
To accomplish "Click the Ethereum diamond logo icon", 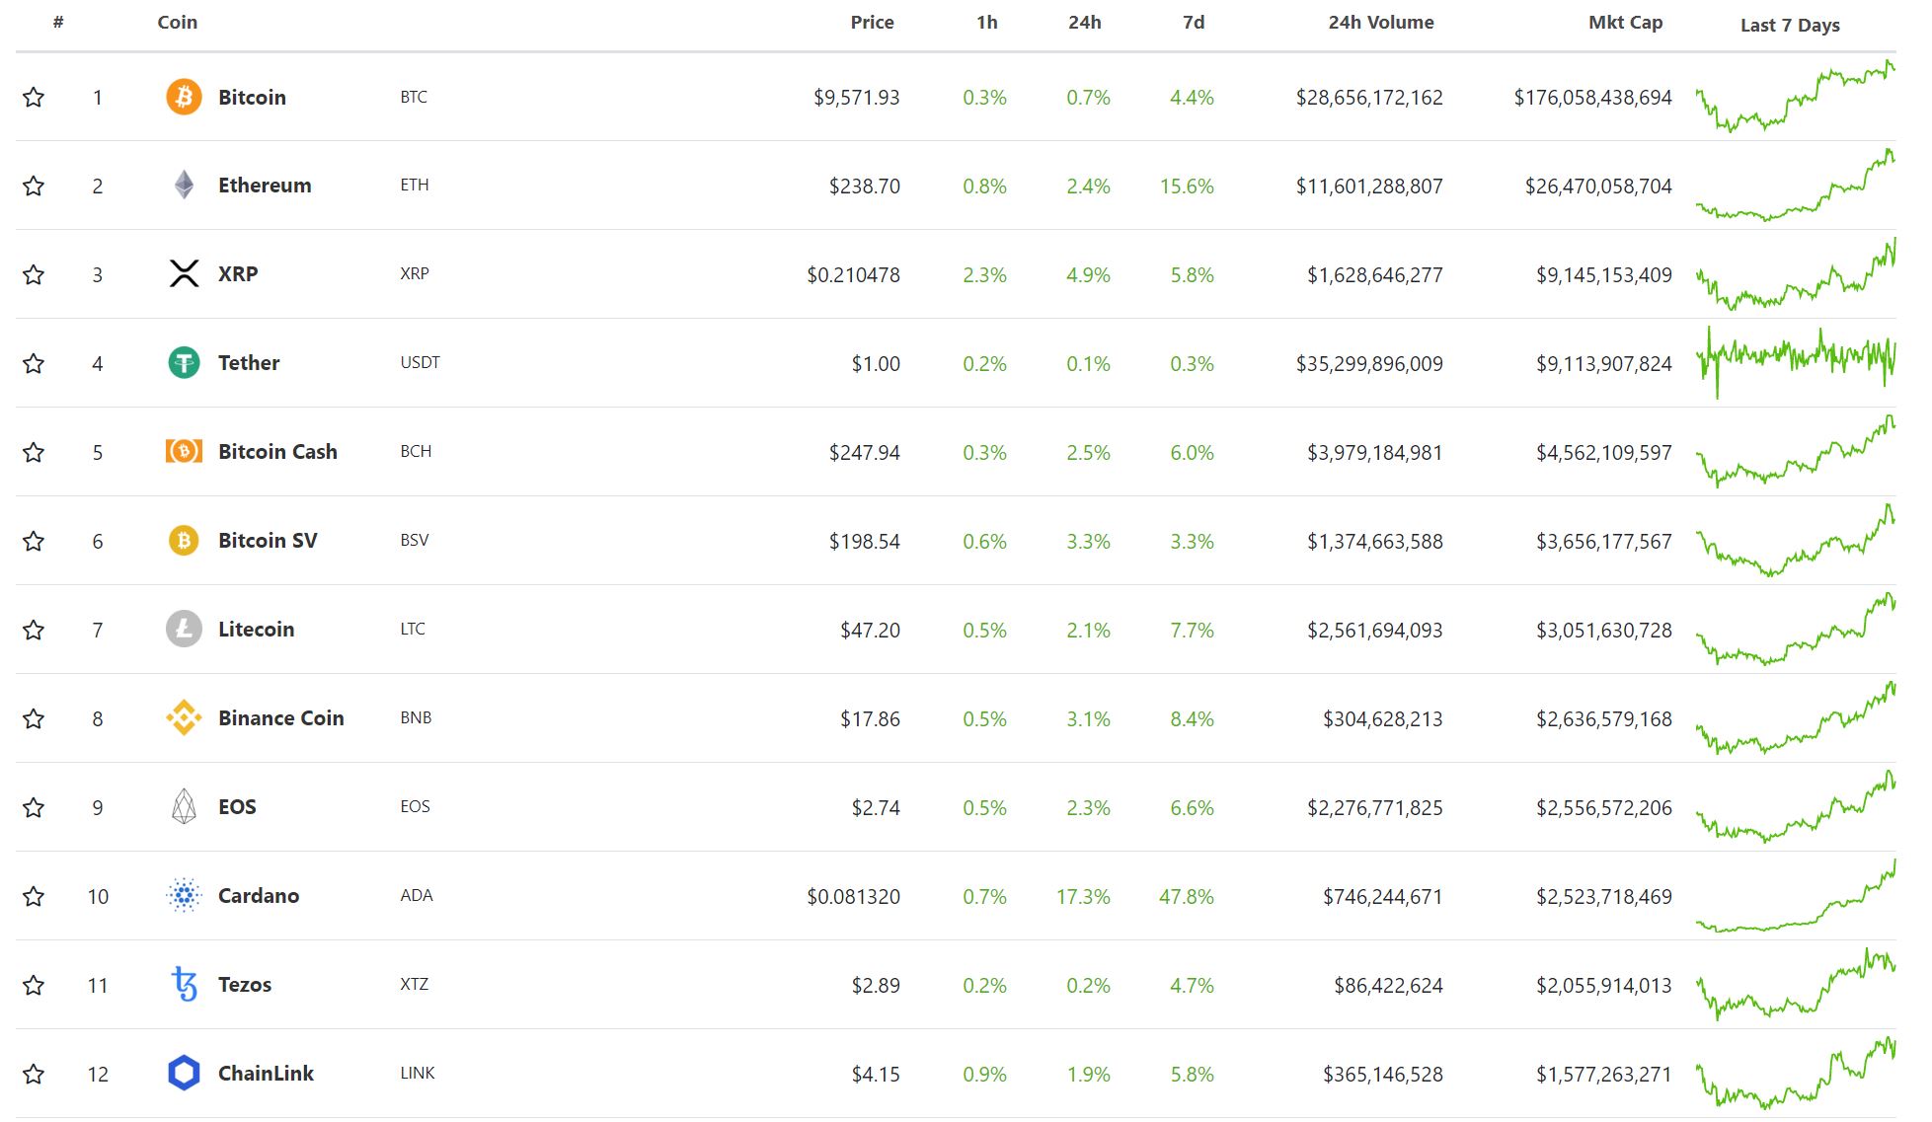I will pos(184,186).
